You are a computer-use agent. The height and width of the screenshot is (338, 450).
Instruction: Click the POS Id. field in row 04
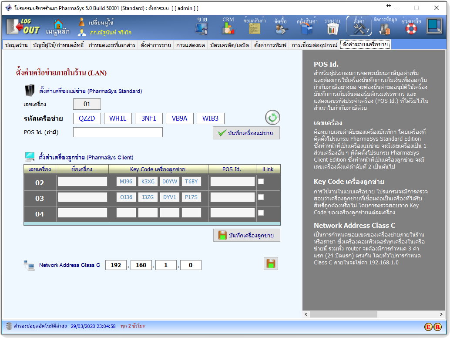pyautogui.click(x=232, y=213)
